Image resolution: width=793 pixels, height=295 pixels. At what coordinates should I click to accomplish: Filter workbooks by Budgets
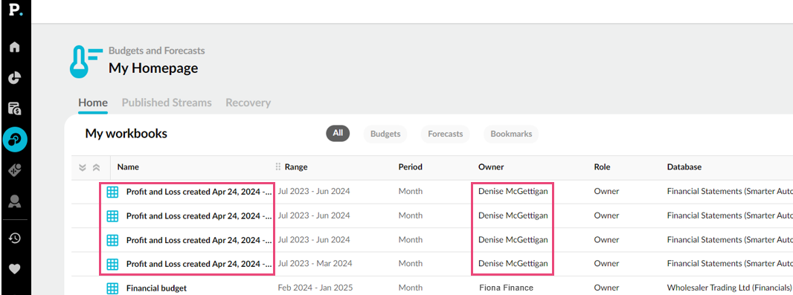385,134
